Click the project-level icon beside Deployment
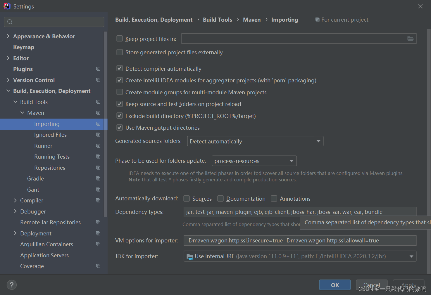The image size is (431, 295). [x=98, y=233]
